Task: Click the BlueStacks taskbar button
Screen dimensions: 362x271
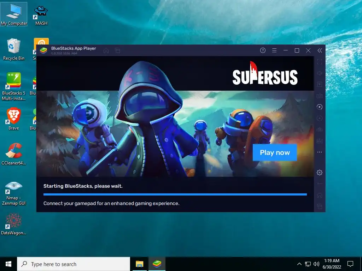Action: point(157,264)
